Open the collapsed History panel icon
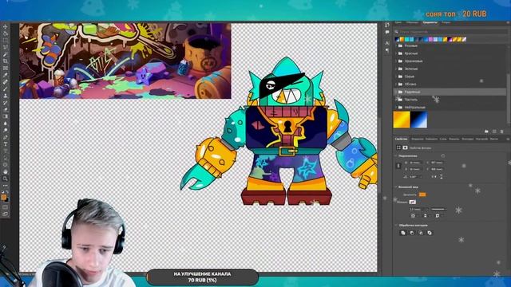 387,25
